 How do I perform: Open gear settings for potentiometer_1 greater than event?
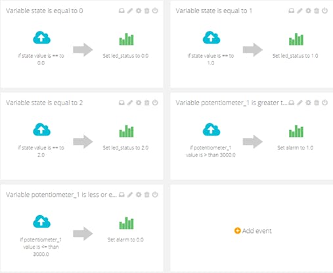coord(308,103)
